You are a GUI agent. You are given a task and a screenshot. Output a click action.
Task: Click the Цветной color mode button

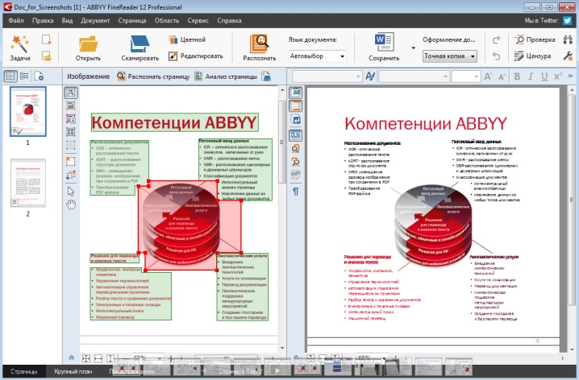[x=187, y=39]
